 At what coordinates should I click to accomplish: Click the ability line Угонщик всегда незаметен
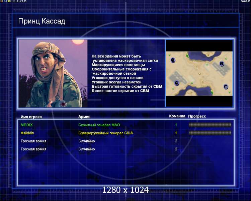[116, 82]
